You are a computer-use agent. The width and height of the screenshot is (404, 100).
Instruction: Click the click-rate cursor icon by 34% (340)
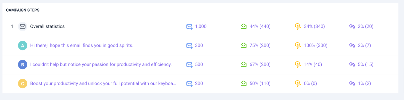pos(298,27)
